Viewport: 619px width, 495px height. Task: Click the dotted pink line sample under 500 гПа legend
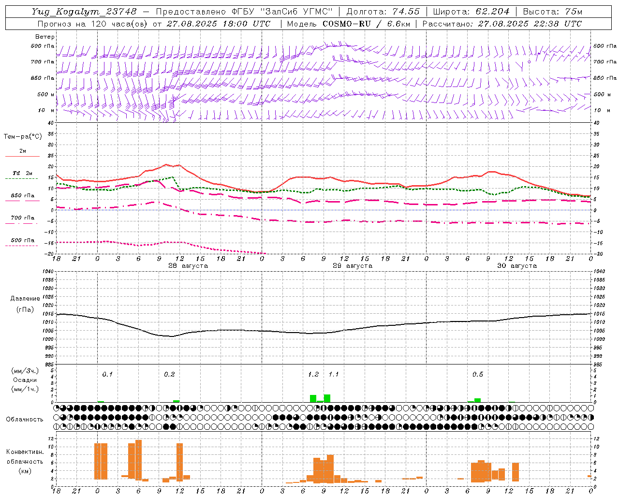point(21,246)
